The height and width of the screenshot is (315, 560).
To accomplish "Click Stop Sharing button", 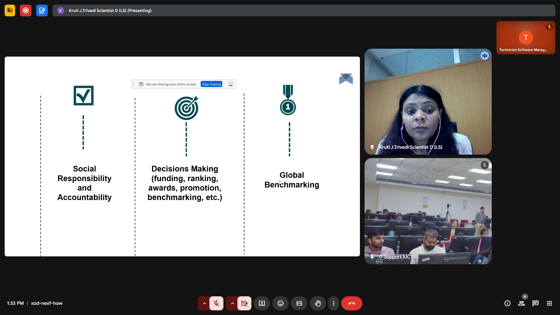I will [211, 84].
